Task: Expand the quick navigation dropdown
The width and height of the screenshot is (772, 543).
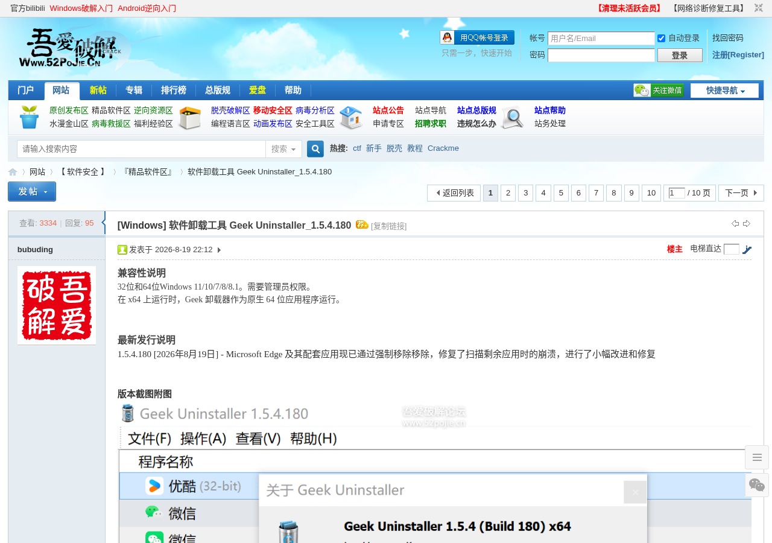Action: 724,91
